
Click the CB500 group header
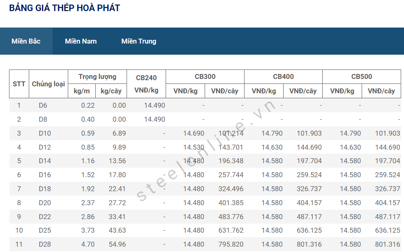pos(362,77)
